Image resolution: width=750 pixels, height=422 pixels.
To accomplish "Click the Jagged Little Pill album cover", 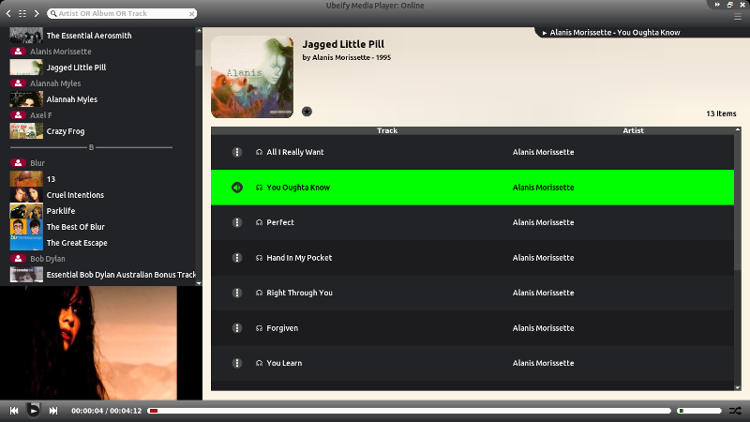I will click(252, 77).
